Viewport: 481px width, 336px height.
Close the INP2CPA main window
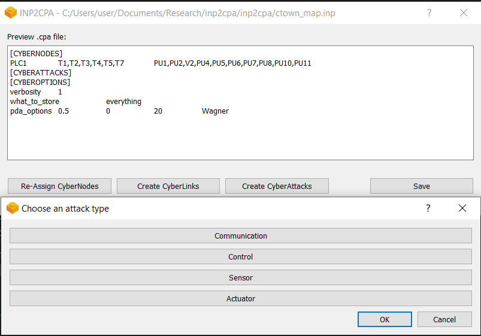click(x=464, y=13)
